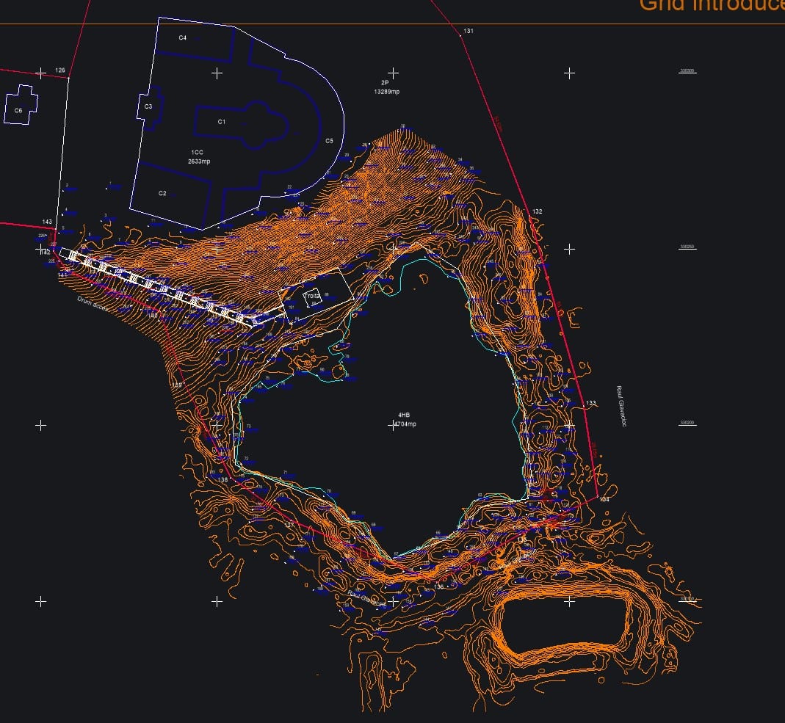Select boundary point label 126

[x=60, y=70]
